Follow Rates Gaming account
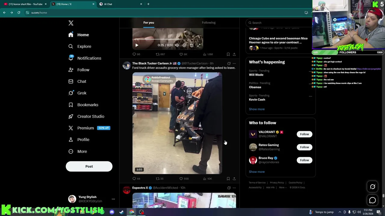Screen dimensions: 385x216 pyautogui.click(x=304, y=147)
